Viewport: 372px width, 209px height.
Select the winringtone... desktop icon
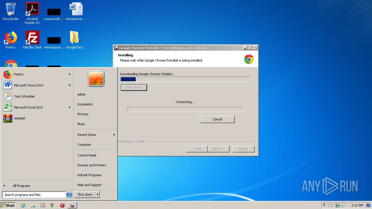[x=54, y=43]
